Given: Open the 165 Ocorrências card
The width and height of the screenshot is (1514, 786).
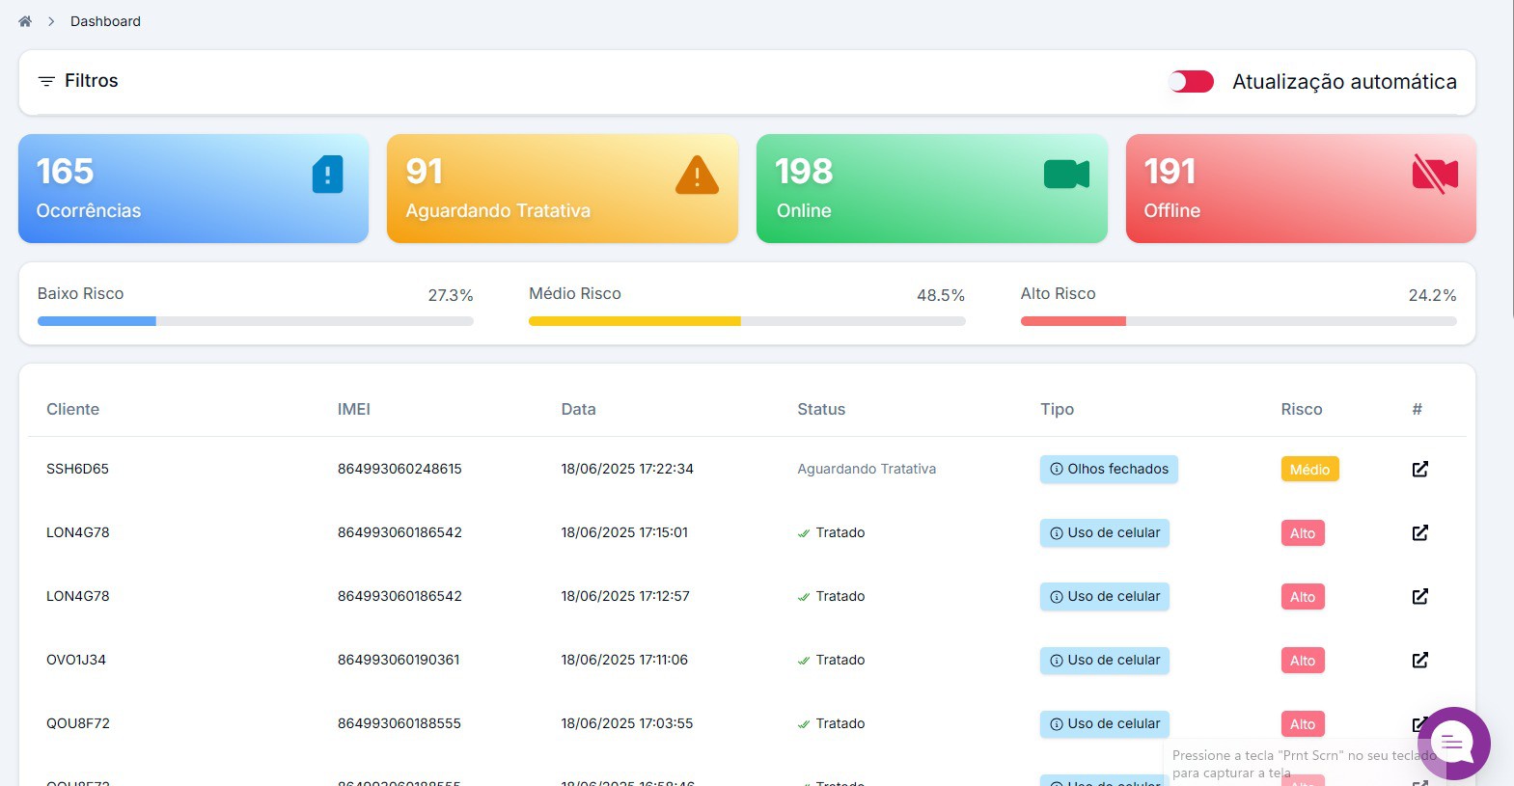Looking at the screenshot, I should [x=193, y=188].
